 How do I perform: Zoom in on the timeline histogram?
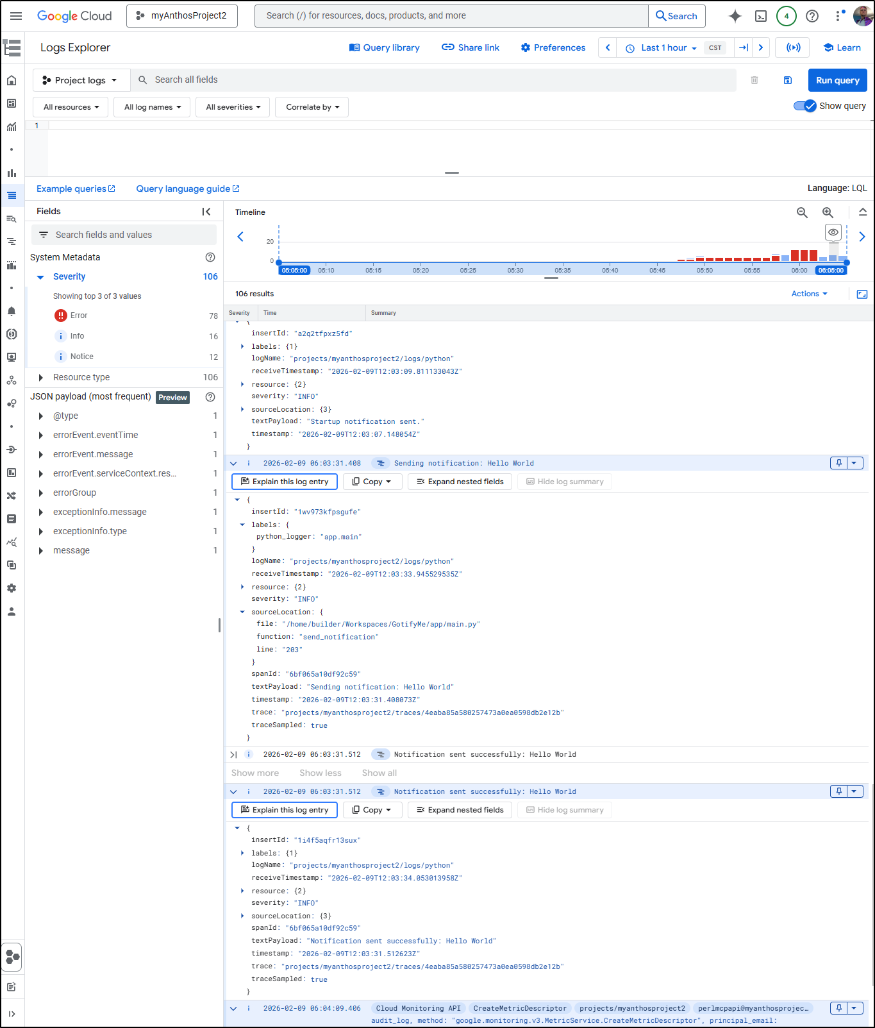click(828, 212)
